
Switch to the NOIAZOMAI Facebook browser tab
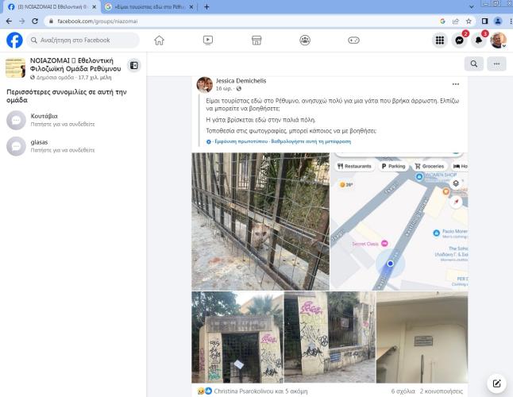pyautogui.click(x=48, y=7)
